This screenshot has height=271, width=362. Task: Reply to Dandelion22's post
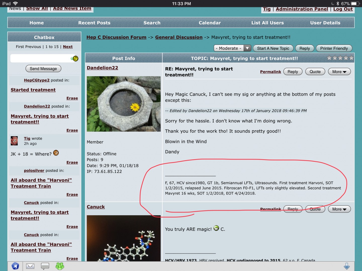pos(293,72)
